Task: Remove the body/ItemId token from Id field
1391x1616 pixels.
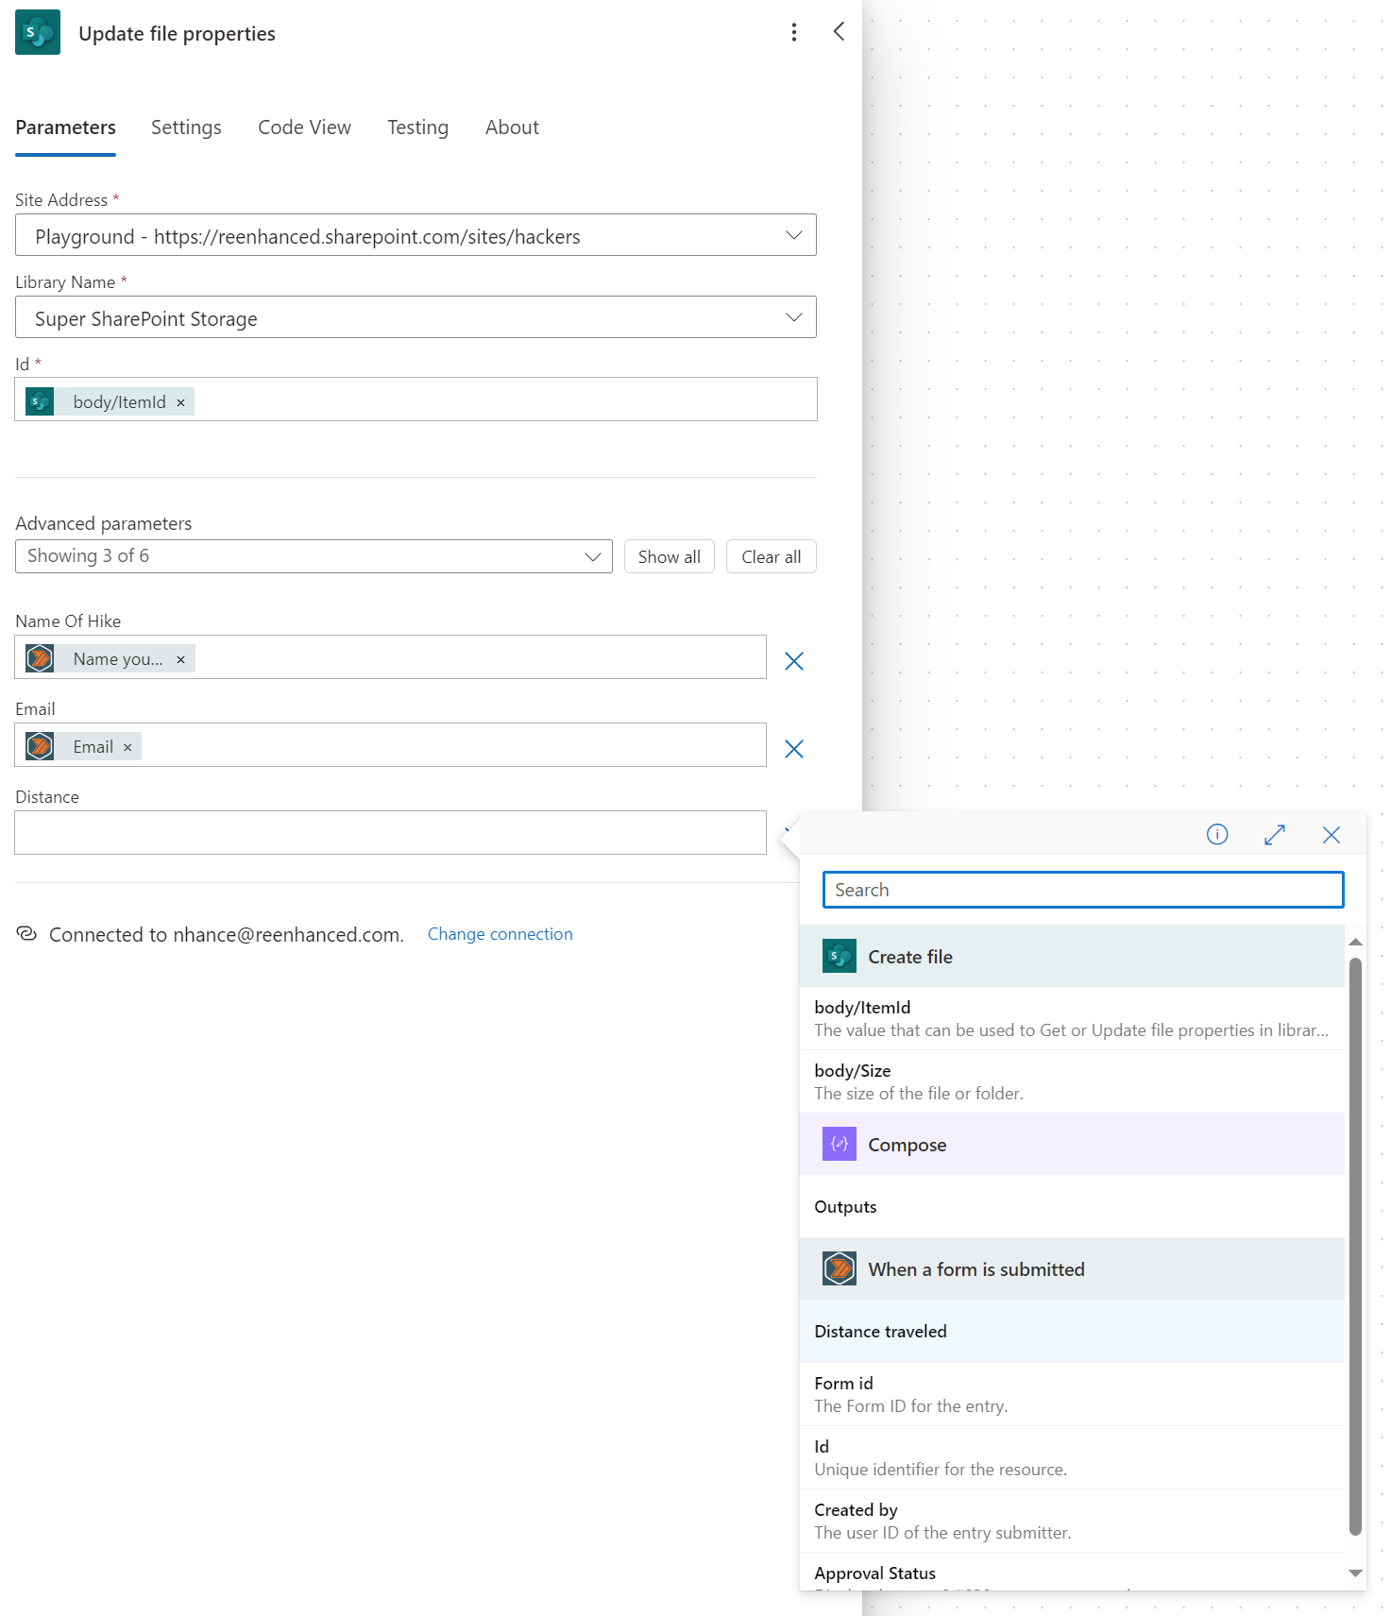Action: [x=180, y=402]
